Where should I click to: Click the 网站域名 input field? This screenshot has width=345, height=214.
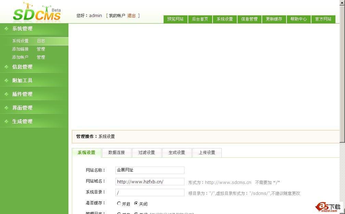point(150,182)
